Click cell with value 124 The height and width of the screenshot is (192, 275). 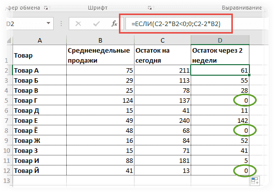pyautogui.click(x=100, y=101)
